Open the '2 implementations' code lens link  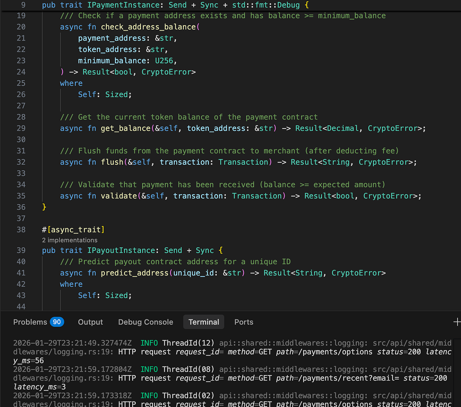70,240
